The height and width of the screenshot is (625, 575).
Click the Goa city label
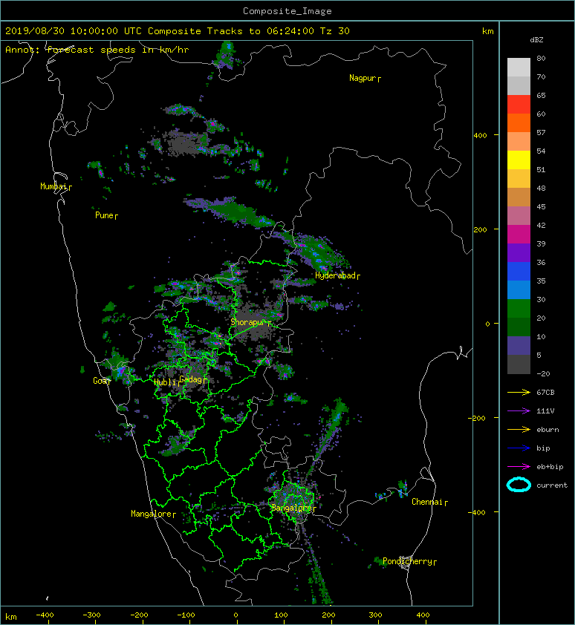click(x=101, y=381)
